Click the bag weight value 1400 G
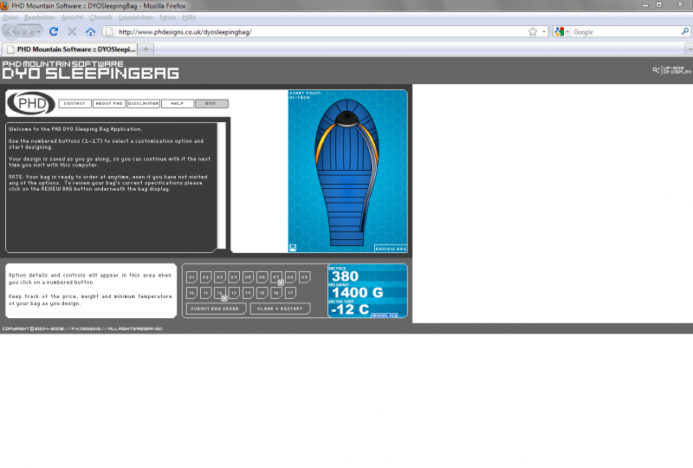693x468 pixels. (358, 292)
